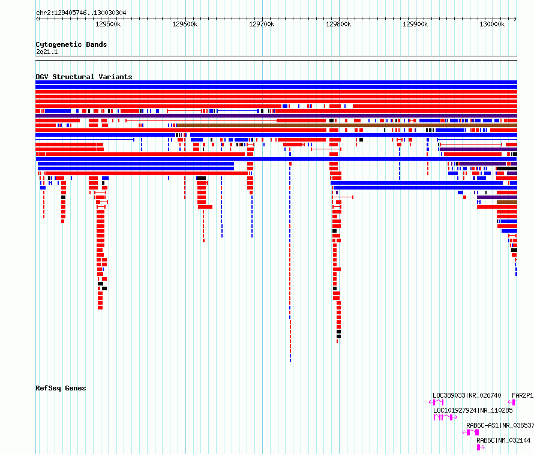This screenshot has width=534, height=454.
Task: Click the magenta LOC101927924 gene glyph
Action: (x=445, y=417)
